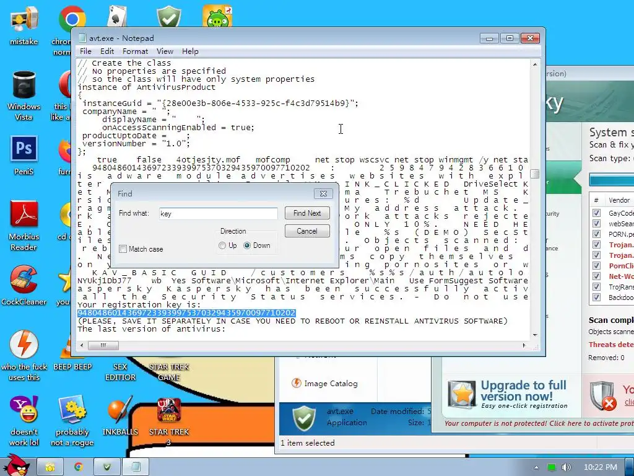Open the Chrome desktop shortcut icon
Image resolution: width=634 pixels, height=476 pixels.
pos(72,19)
